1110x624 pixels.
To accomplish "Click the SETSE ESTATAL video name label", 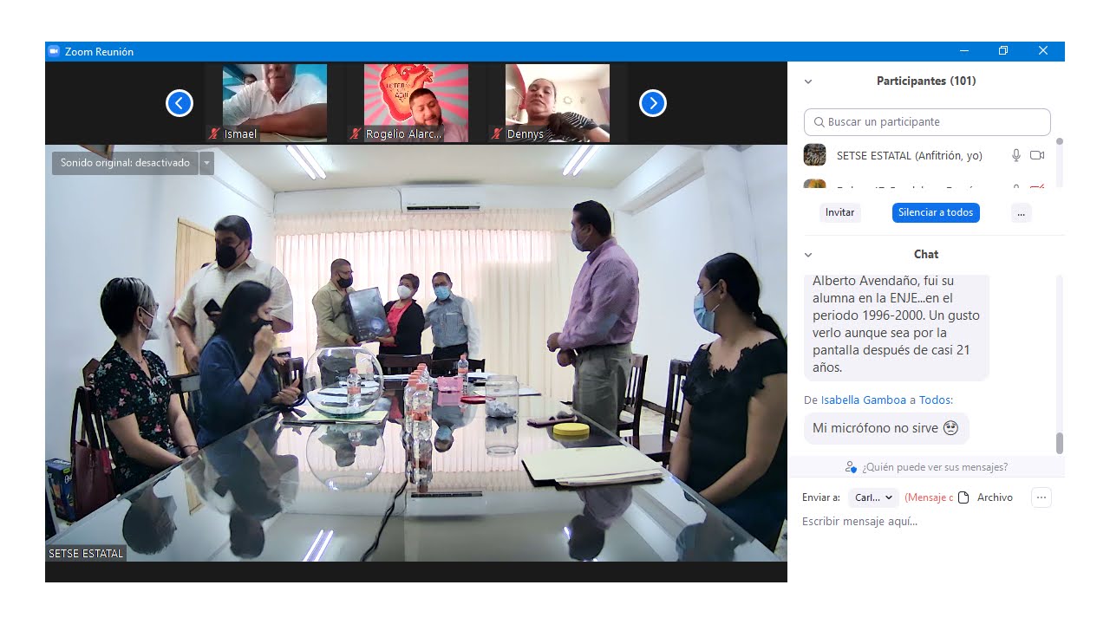I will click(86, 553).
